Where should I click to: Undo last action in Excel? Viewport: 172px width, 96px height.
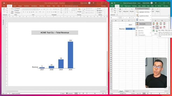click(114, 3)
